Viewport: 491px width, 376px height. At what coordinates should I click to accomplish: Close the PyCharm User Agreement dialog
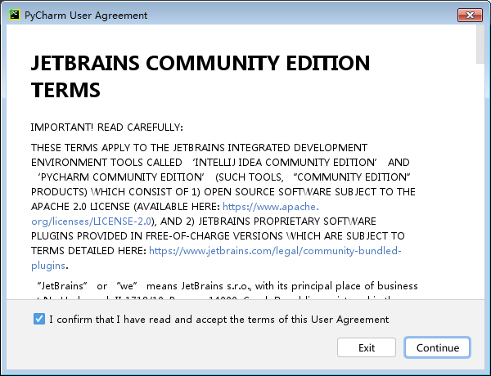470,15
